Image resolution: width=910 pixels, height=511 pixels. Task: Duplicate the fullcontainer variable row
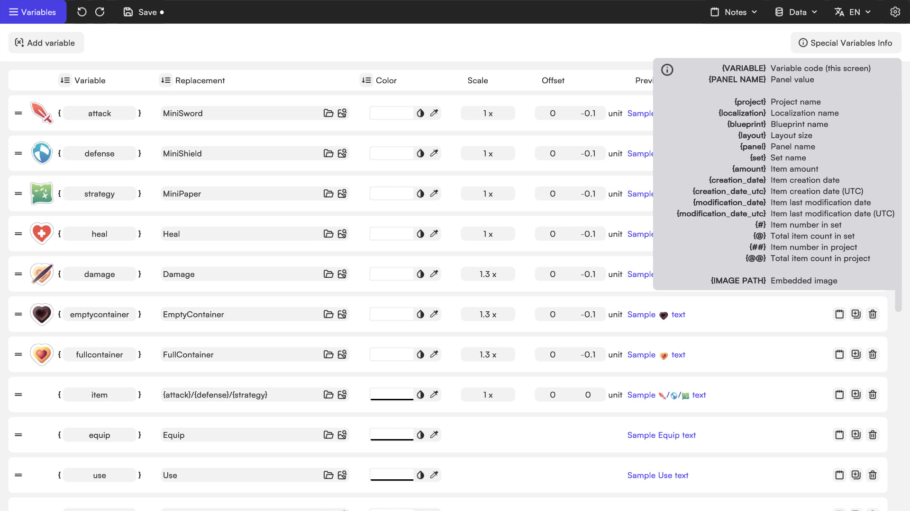click(x=855, y=354)
